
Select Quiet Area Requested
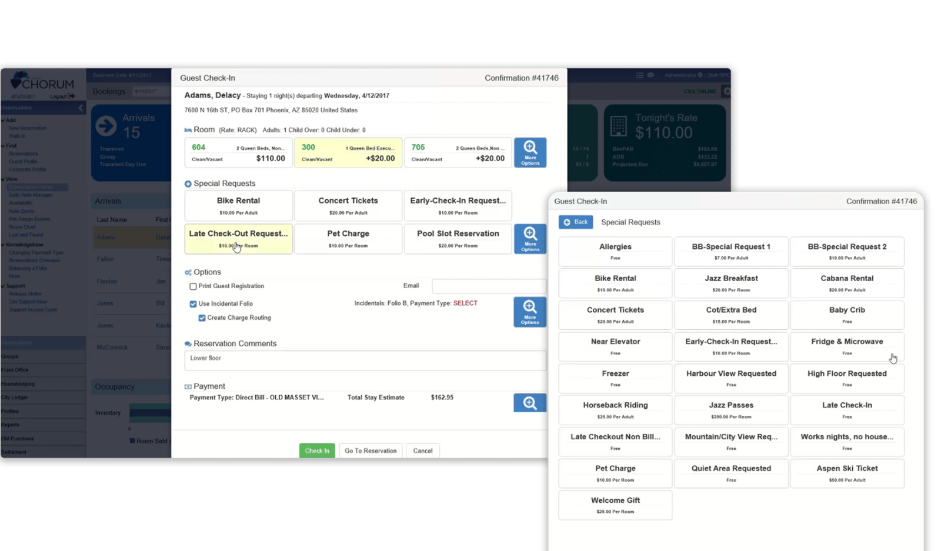coord(731,474)
